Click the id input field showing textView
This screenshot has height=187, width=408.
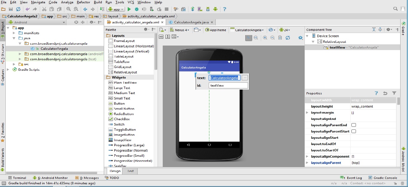coord(228,85)
